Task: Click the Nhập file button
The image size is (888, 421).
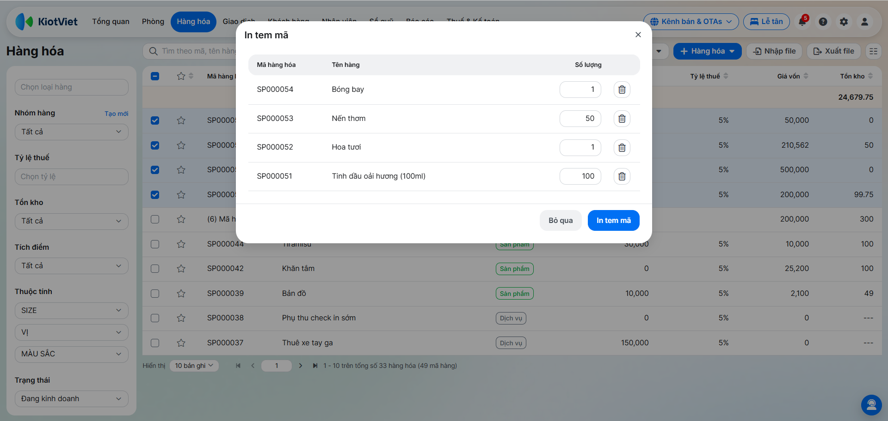Action: tap(774, 51)
